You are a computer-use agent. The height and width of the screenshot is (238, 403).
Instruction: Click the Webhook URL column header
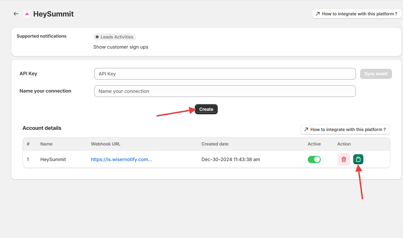coord(106,144)
